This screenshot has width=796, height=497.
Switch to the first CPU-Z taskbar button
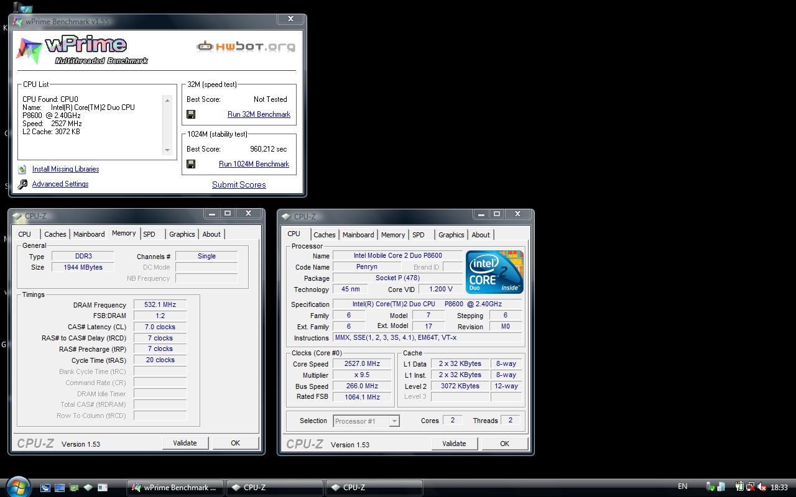click(274, 488)
